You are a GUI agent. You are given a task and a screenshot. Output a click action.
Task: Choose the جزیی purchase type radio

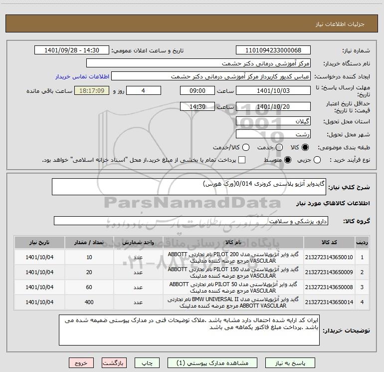pyautogui.click(x=317, y=160)
